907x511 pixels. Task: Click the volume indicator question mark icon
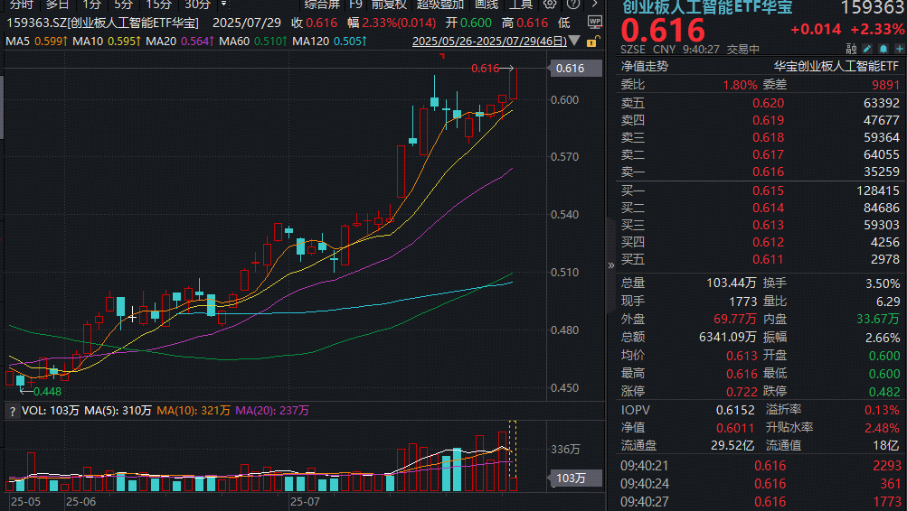coord(13,411)
